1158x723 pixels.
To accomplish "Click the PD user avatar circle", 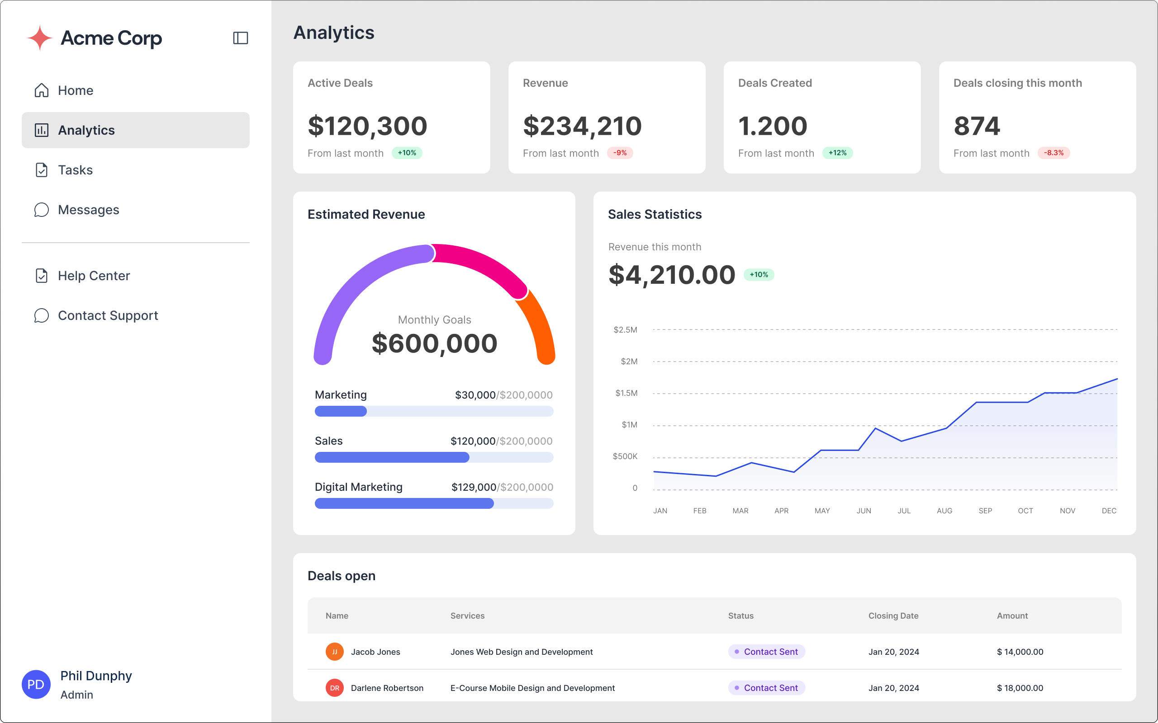I will click(36, 684).
